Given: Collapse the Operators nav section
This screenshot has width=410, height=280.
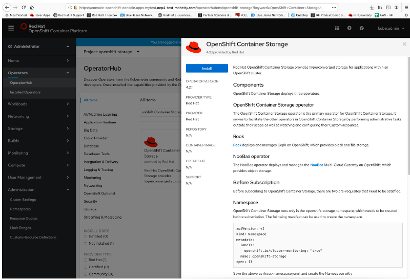Looking at the screenshot, I should pyautogui.click(x=39, y=73).
